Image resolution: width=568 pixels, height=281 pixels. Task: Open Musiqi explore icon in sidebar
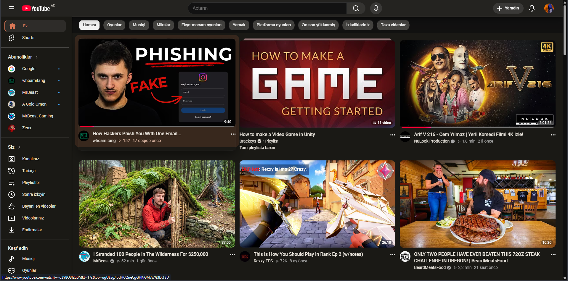pos(12,259)
